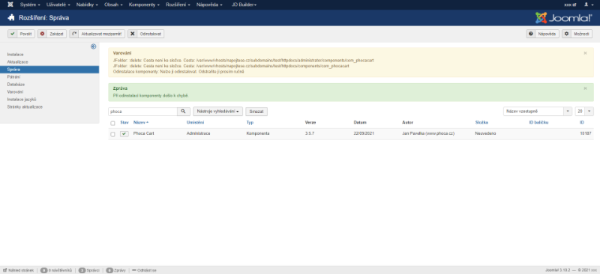Viewport: 600px width, 274px height.
Task: Select Správa in sidebar
Action: 49,70
